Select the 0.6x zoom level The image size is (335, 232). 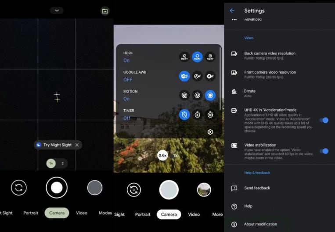pyautogui.click(x=162, y=155)
